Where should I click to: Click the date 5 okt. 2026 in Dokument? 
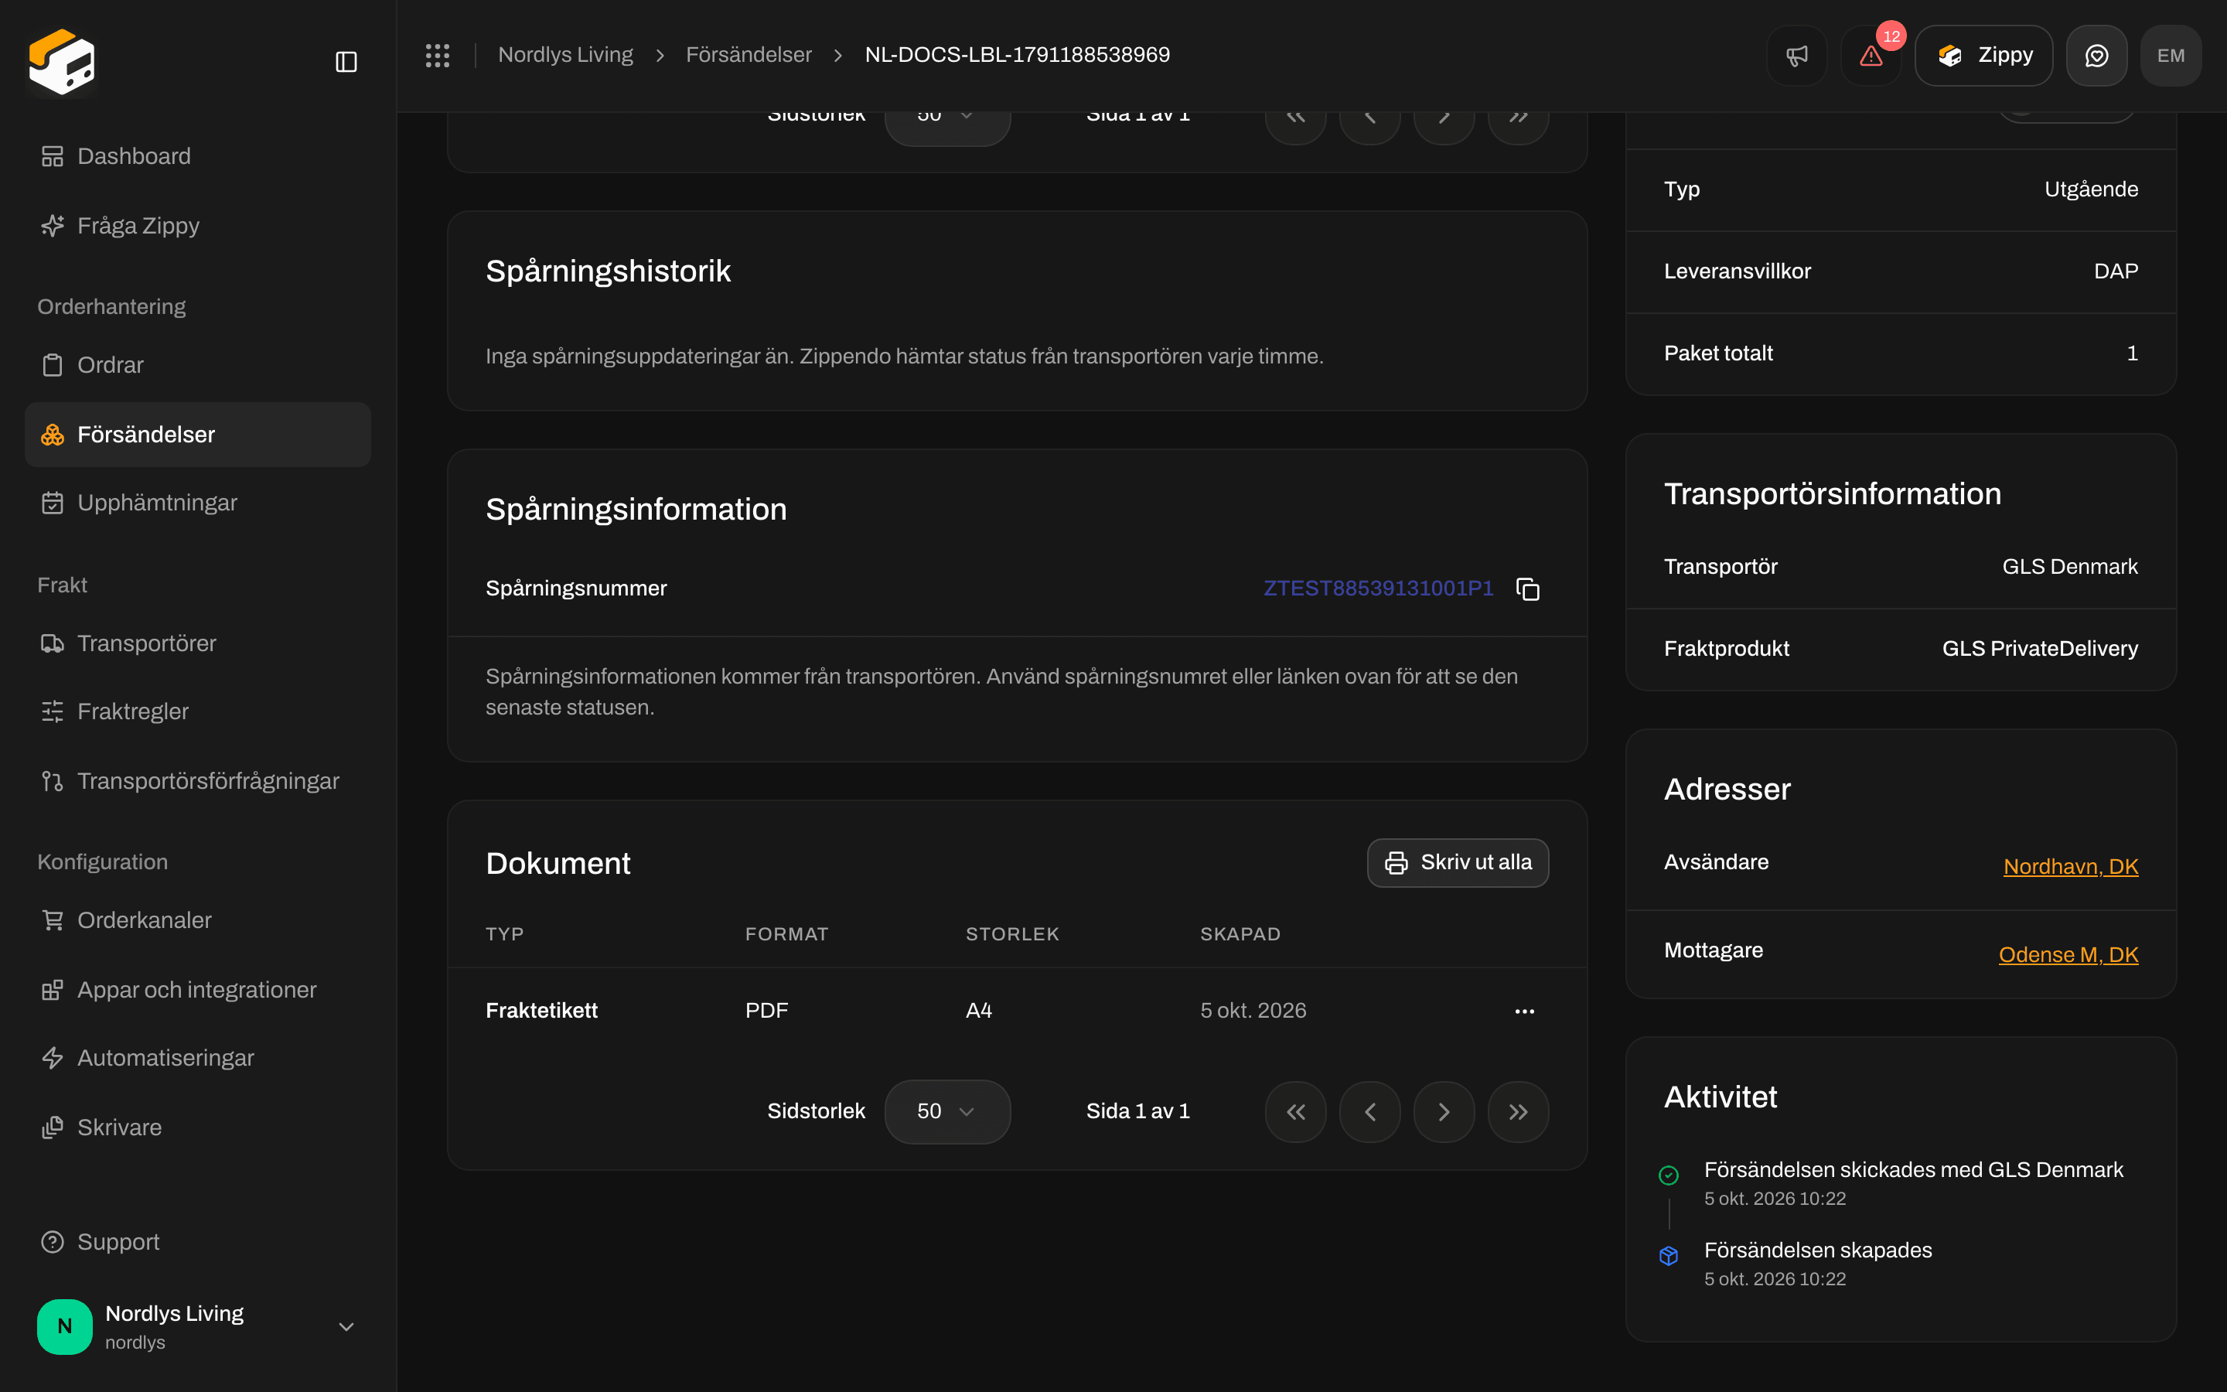click(1253, 1011)
